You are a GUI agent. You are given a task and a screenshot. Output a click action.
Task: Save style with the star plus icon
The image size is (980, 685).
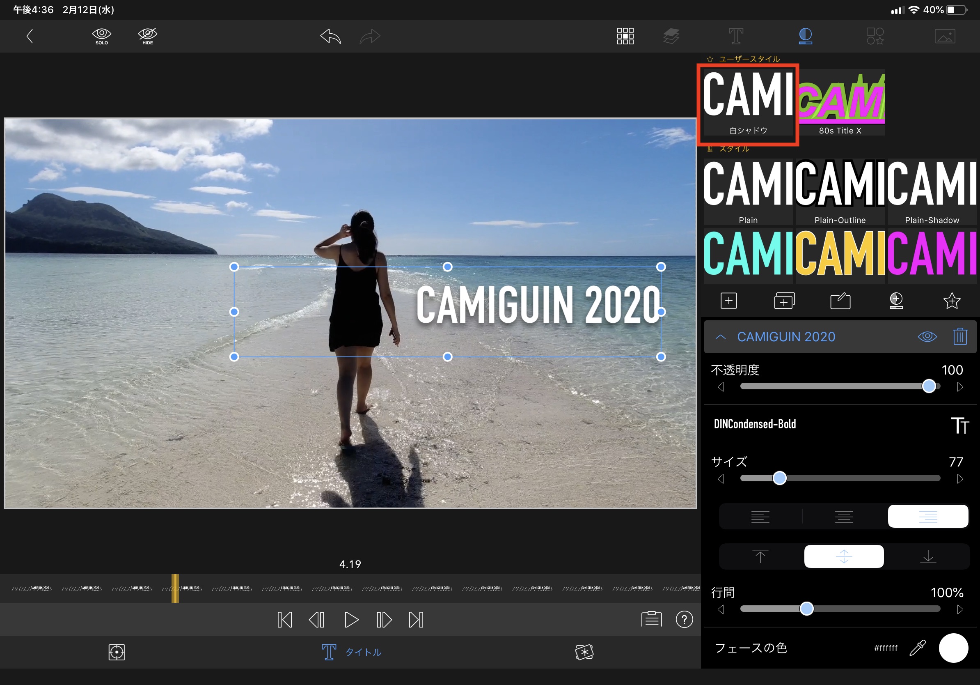point(951,301)
